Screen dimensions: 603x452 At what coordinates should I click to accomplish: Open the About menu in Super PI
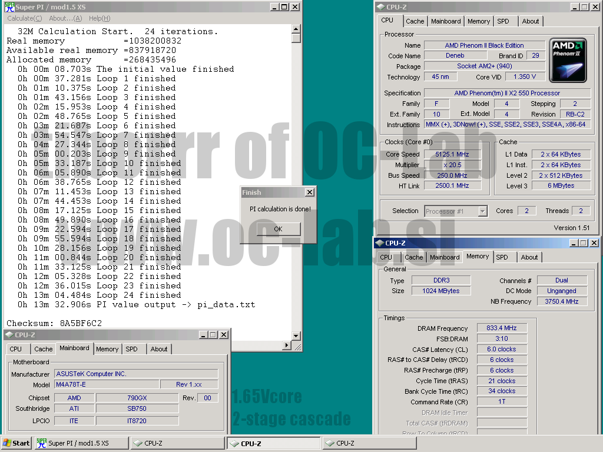65,18
